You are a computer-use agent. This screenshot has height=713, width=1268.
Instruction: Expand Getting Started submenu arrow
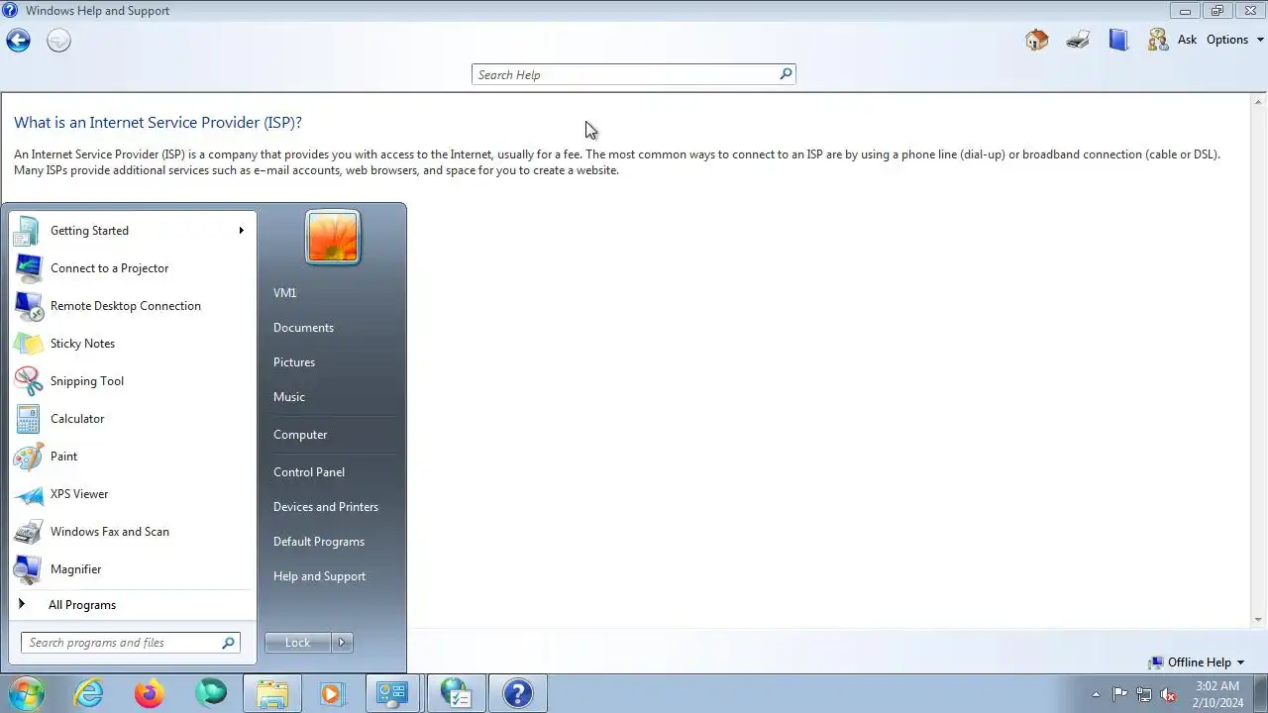[241, 231]
